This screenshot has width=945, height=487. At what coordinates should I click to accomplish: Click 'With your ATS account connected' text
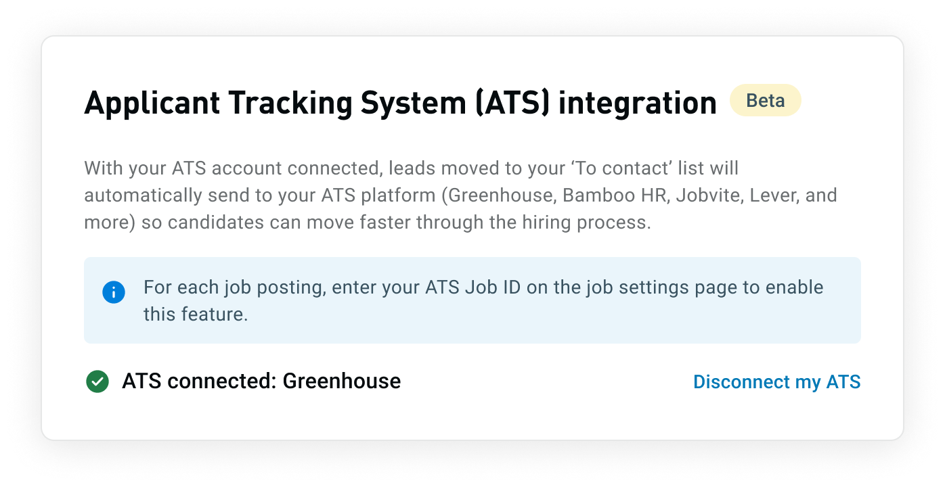238,168
